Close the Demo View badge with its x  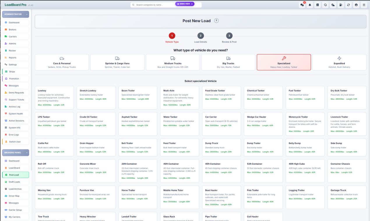point(192,4)
